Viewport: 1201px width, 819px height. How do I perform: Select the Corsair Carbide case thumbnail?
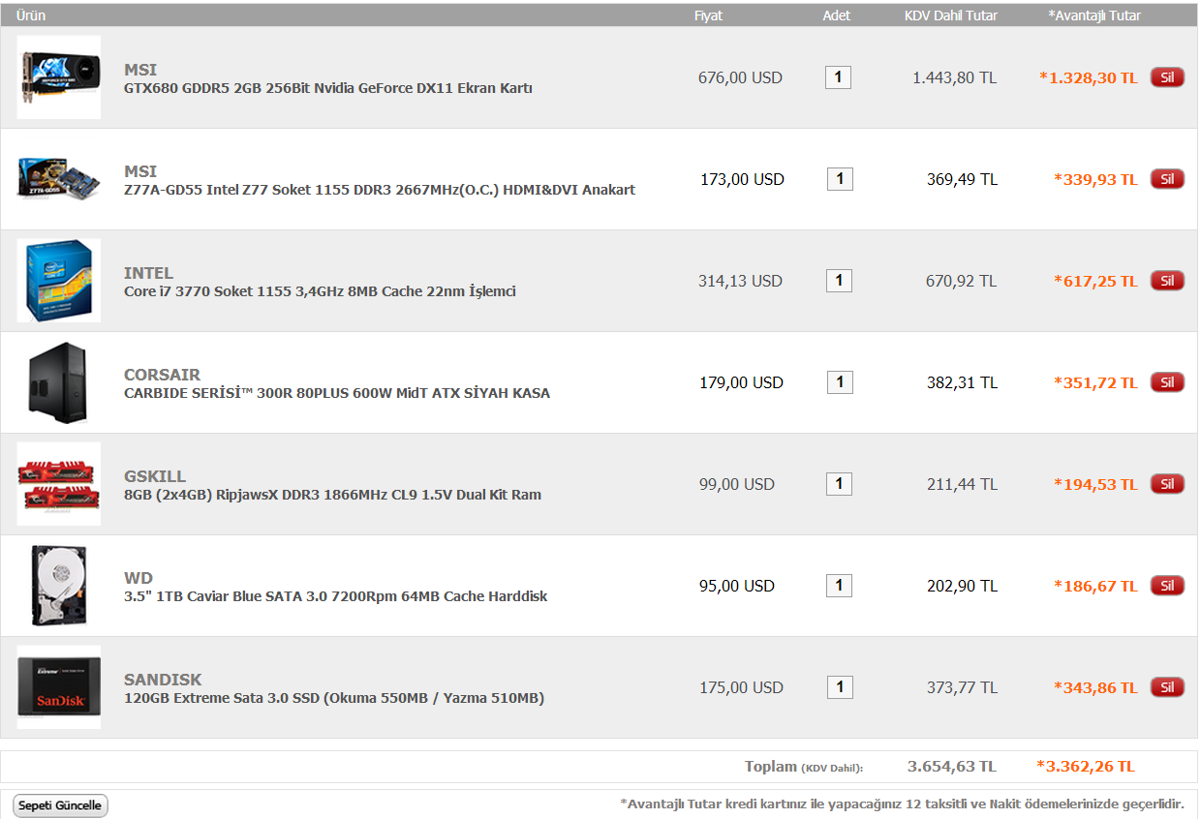click(x=59, y=382)
